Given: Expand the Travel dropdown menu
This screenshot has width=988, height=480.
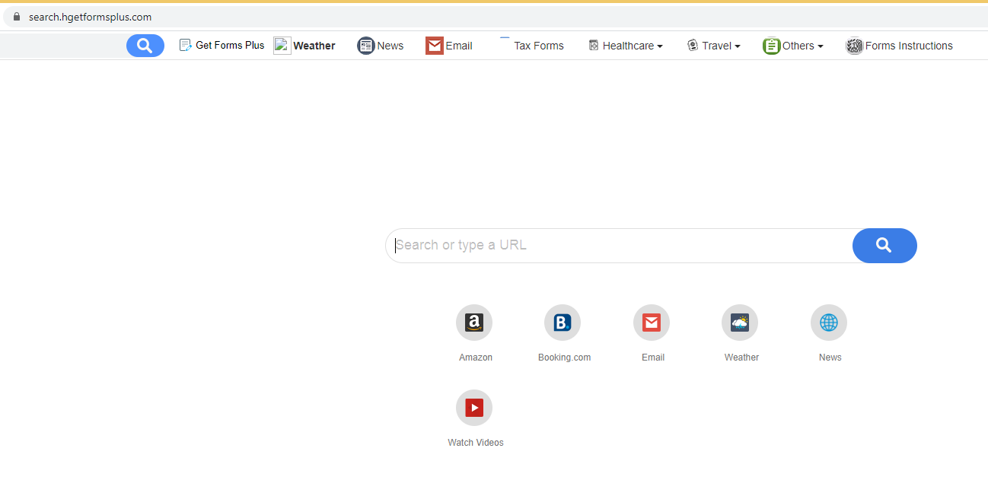Looking at the screenshot, I should coord(714,46).
